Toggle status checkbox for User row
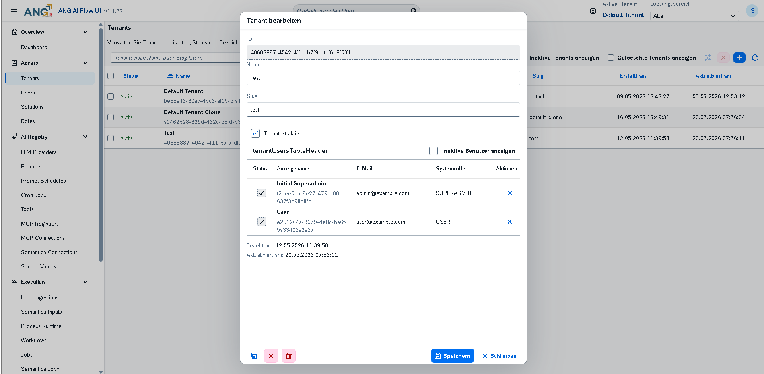The width and height of the screenshot is (764, 374). click(262, 222)
